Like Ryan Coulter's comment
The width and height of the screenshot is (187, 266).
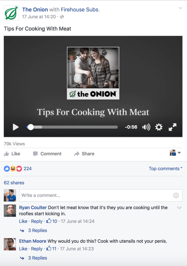[x=23, y=221]
